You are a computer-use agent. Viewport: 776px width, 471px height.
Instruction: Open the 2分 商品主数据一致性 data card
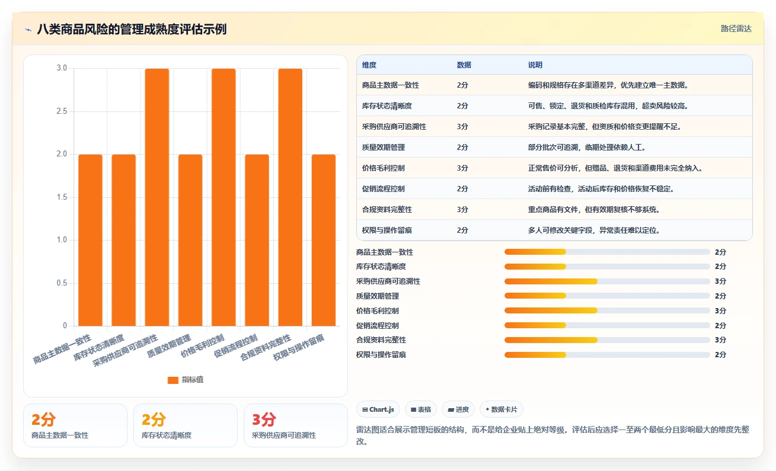point(75,425)
